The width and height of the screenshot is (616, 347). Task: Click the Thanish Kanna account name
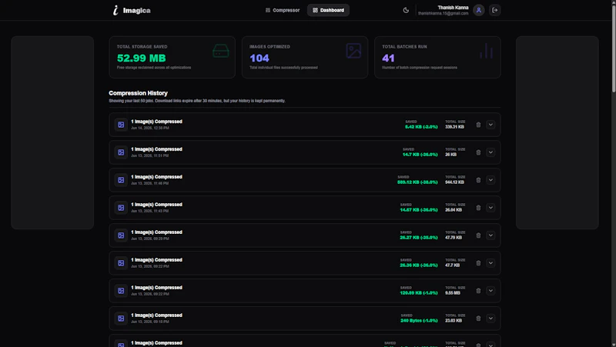[453, 8]
